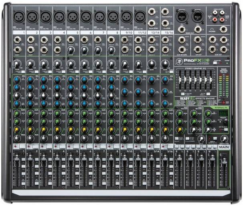The width and height of the screenshot is (243, 206).
Task: Click the channel 6 PAN knob
Action: coord(84,138)
